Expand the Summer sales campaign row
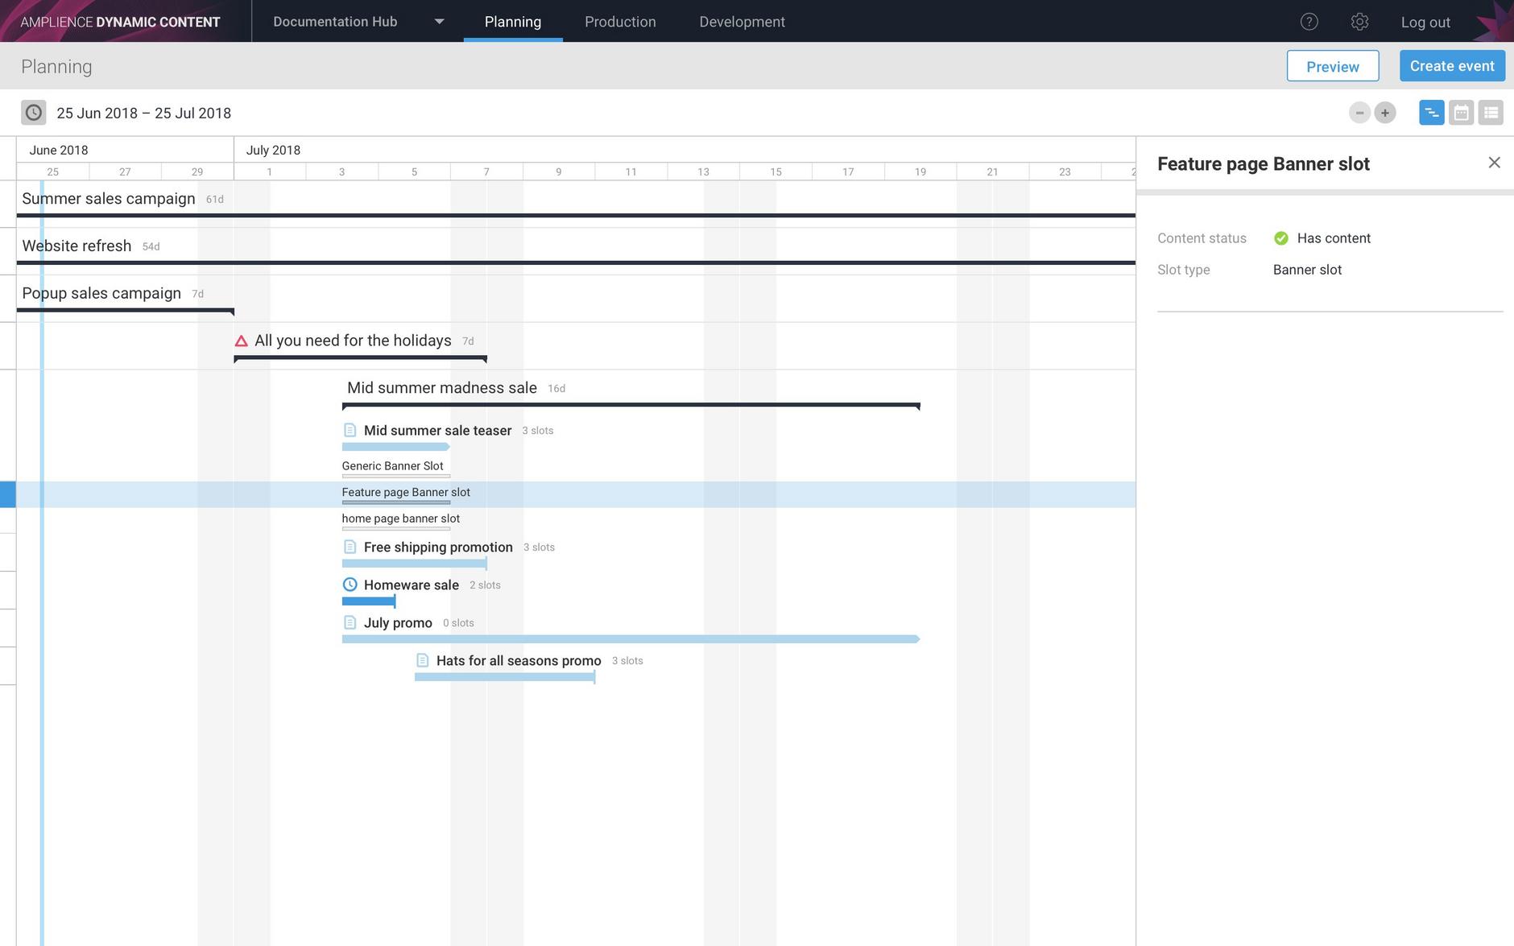Image resolution: width=1514 pixels, height=946 pixels. [109, 198]
